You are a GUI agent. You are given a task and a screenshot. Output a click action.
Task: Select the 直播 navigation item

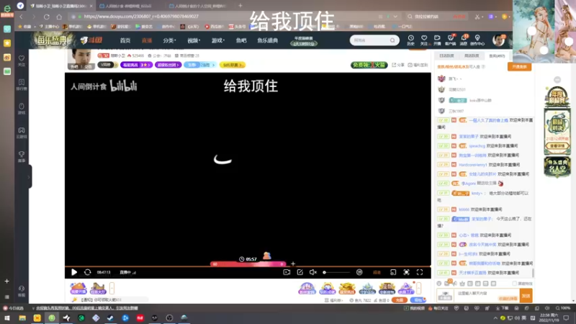point(147,40)
